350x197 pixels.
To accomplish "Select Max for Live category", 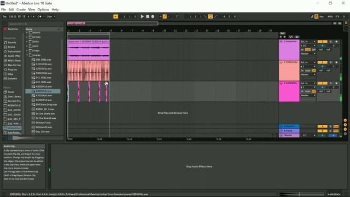I will pos(14,65).
